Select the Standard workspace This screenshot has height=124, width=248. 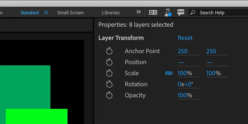[x=30, y=13]
